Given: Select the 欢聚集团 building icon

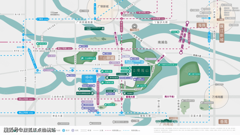Looking at the screenshot, I should (x=125, y=93).
